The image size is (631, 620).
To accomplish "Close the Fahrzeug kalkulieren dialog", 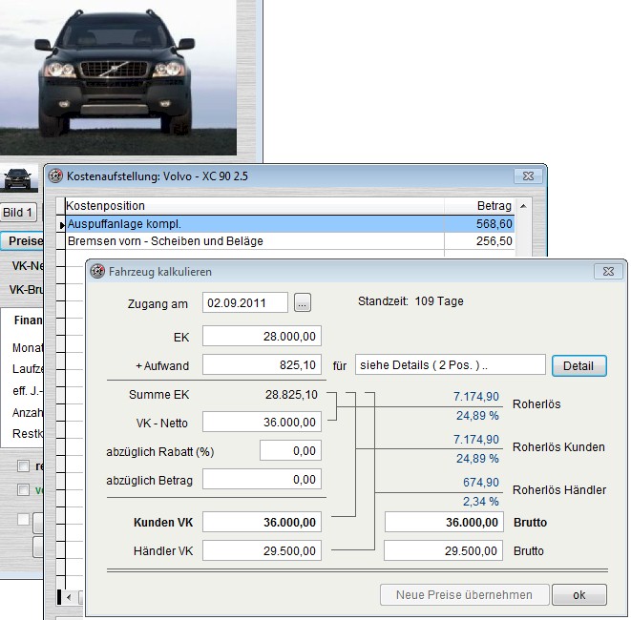I will pyautogui.click(x=607, y=272).
